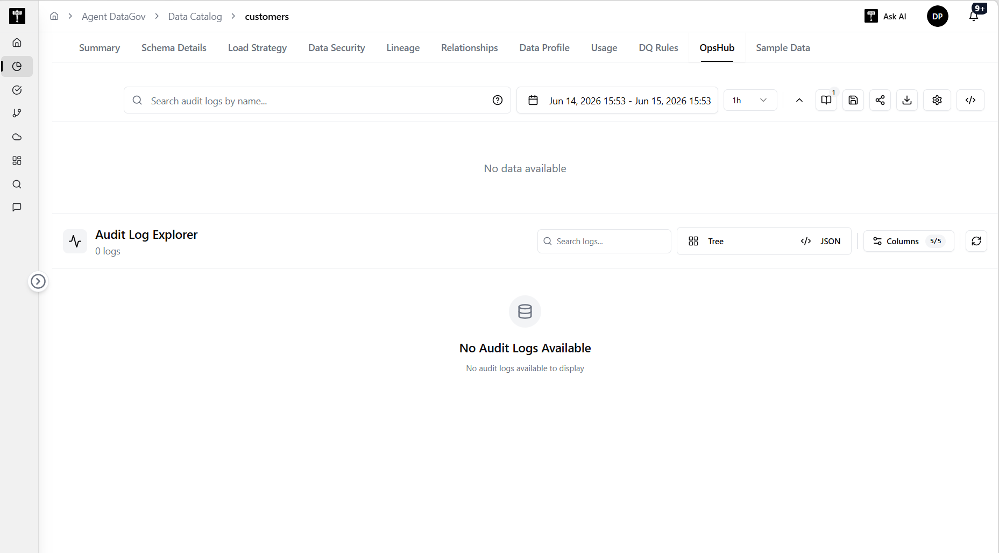Screen dimensions: 999x553
Task: Click the home breadcrumb icon
Action: (54, 16)
